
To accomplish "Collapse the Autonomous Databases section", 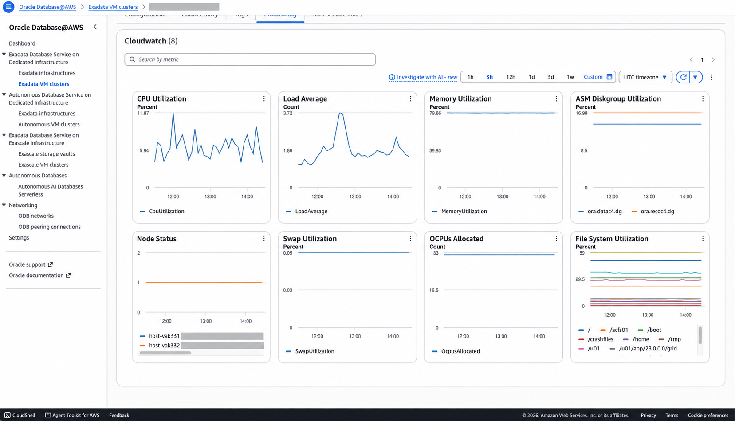I will click(4, 176).
